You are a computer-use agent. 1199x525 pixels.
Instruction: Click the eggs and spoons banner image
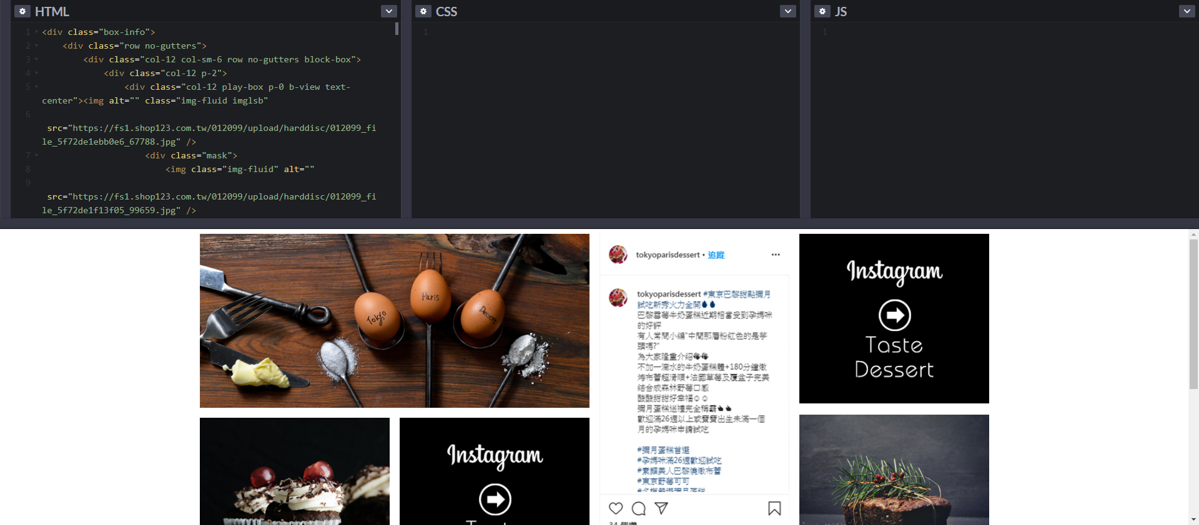pos(394,320)
